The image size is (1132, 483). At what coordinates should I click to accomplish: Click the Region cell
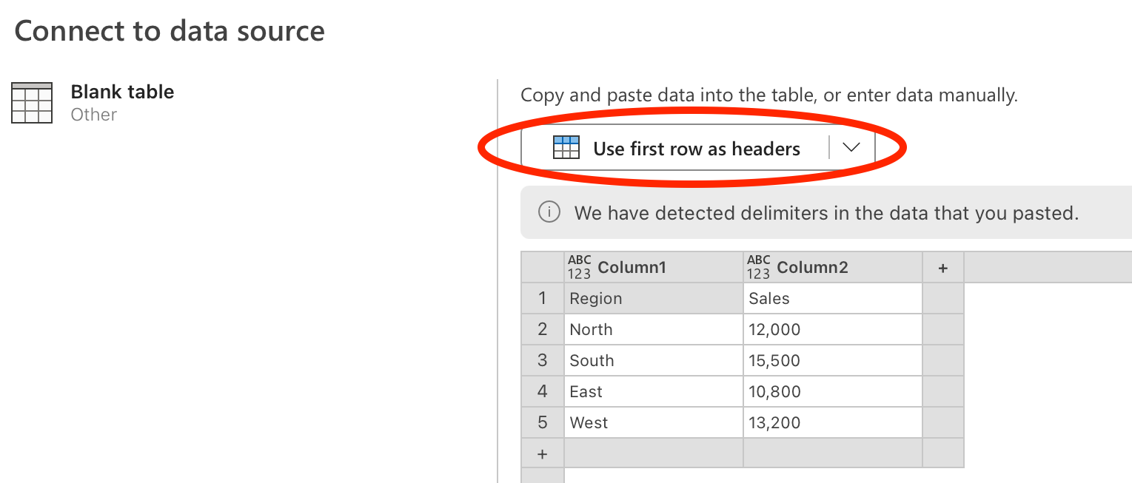[654, 298]
